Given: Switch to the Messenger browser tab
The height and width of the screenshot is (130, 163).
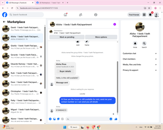Looking at the screenshot, I should (20, 3).
